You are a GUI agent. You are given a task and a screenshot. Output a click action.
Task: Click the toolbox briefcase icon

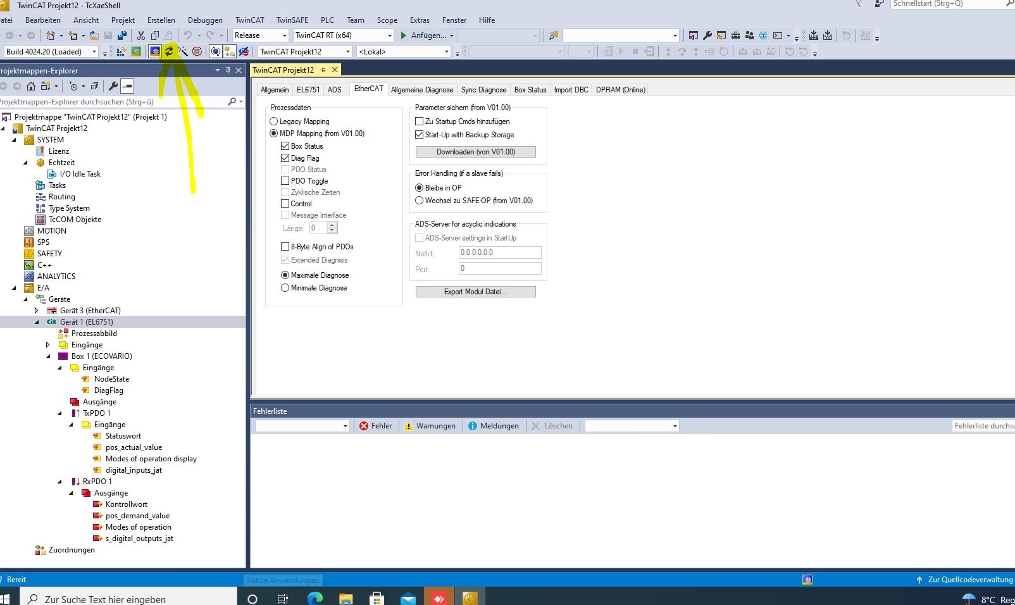click(x=735, y=35)
